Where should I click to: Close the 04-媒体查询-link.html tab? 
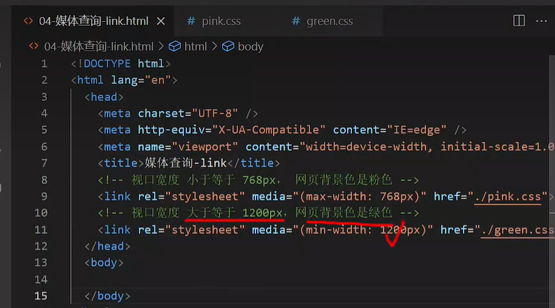pyautogui.click(x=161, y=21)
